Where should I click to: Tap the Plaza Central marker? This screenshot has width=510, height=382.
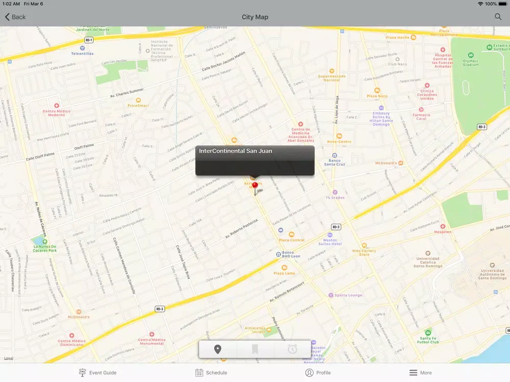coord(291,234)
